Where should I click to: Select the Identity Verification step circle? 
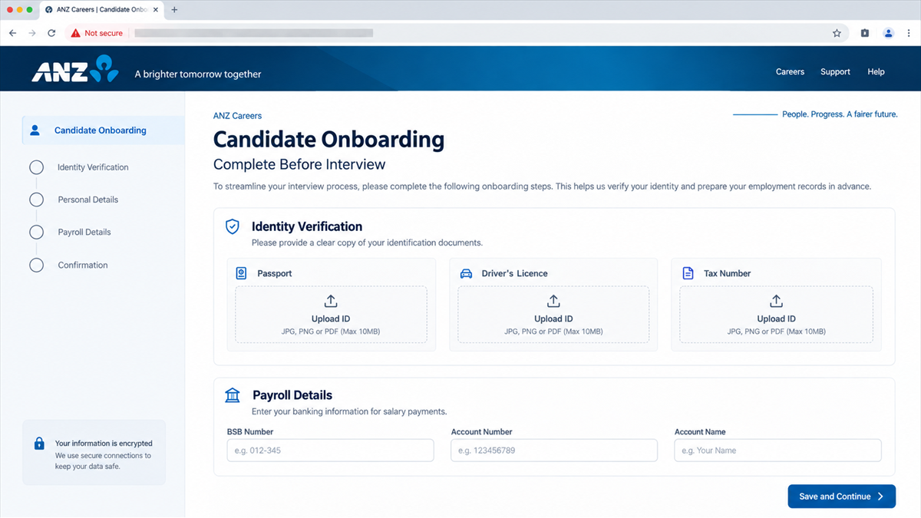coord(36,167)
